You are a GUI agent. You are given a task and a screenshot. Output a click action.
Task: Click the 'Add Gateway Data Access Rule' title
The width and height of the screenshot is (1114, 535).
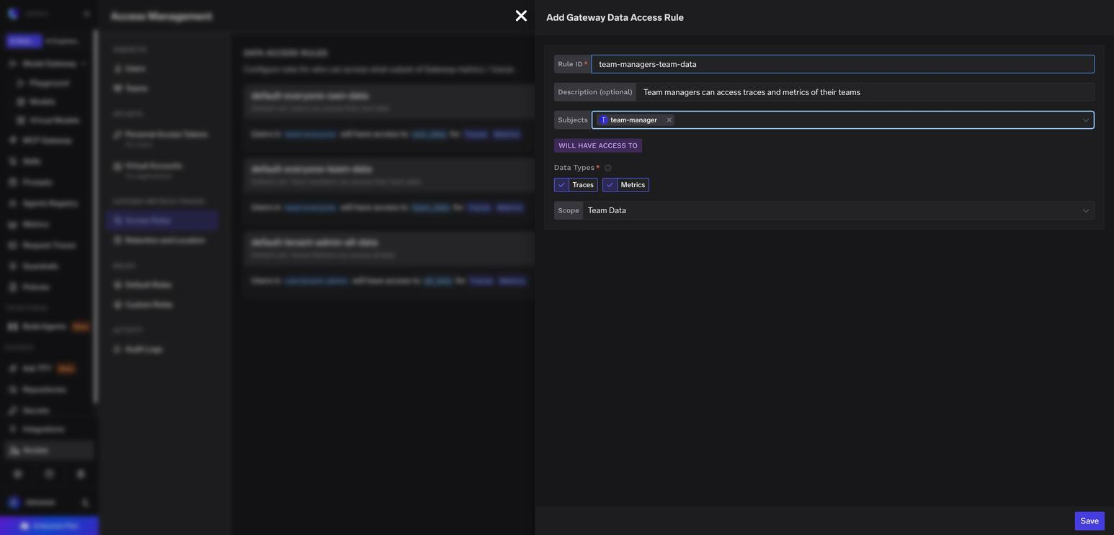pos(615,17)
